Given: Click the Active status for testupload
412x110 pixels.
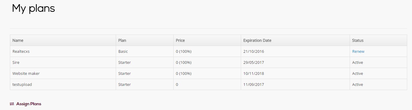Looking at the screenshot, I should (358, 85).
